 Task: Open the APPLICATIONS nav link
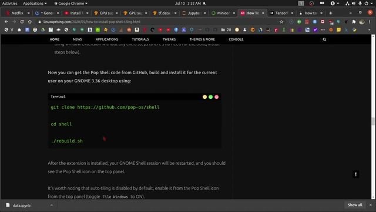(107, 39)
